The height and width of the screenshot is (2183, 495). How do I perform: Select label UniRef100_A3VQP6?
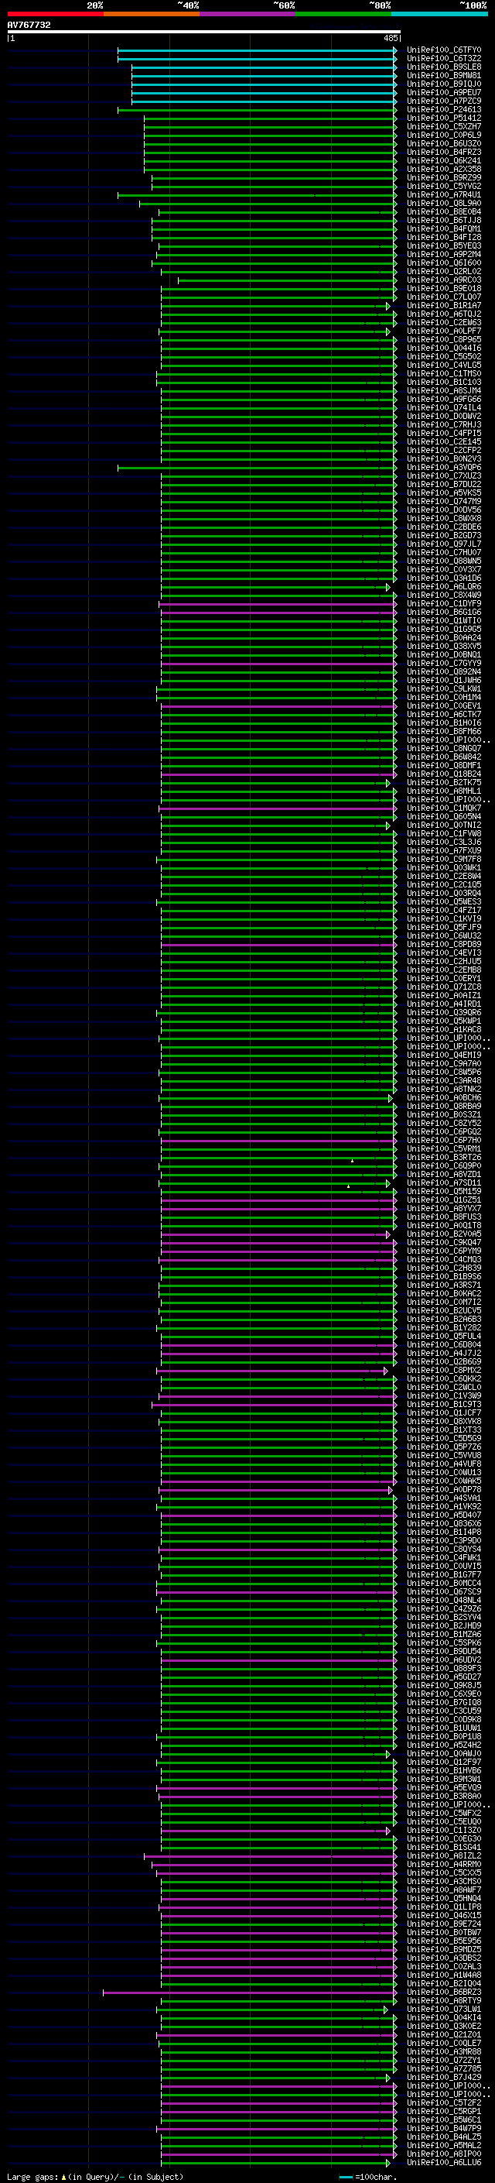click(x=443, y=468)
